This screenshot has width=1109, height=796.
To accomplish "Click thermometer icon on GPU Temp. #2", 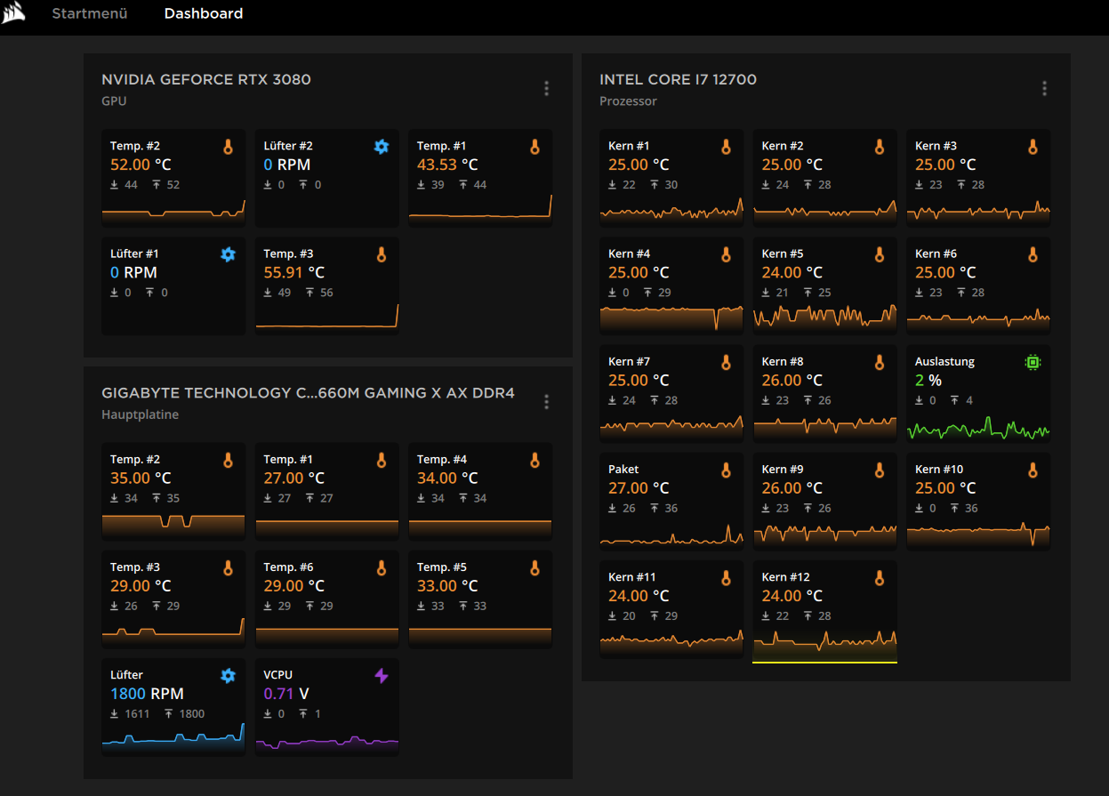I will pyautogui.click(x=228, y=147).
